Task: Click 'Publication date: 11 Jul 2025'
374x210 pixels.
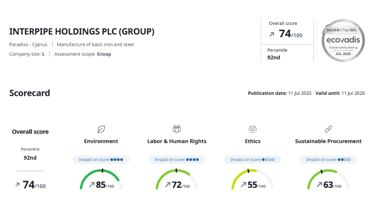Action: (279, 93)
